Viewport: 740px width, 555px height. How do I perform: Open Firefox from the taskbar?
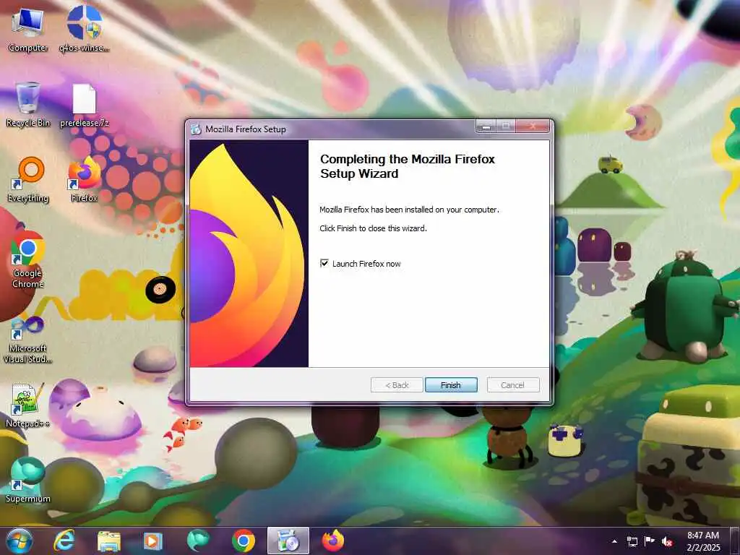(x=333, y=541)
